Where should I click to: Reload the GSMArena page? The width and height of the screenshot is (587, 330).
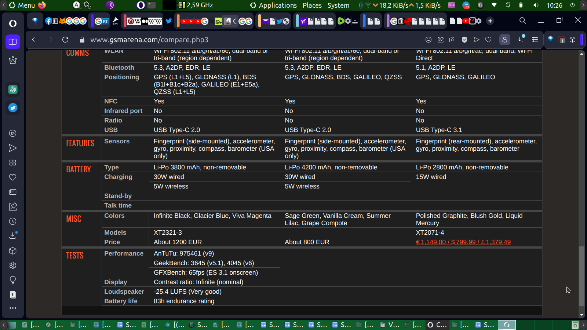(65, 40)
